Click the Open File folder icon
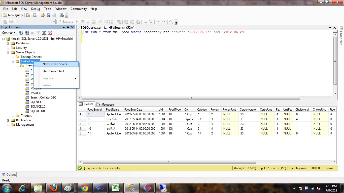 point(43,15)
